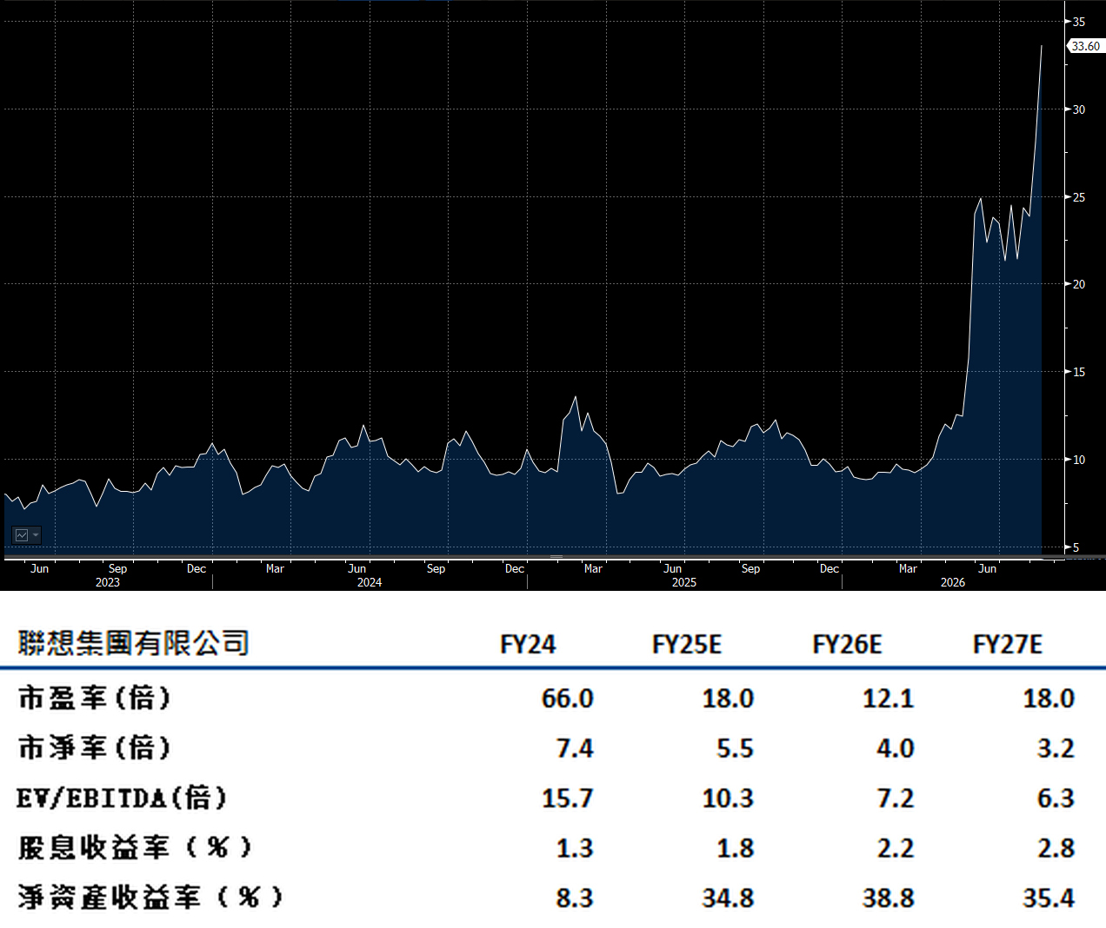The width and height of the screenshot is (1106, 928).
Task: Click the 淨資產收益率(%) row label
Action: (150, 897)
